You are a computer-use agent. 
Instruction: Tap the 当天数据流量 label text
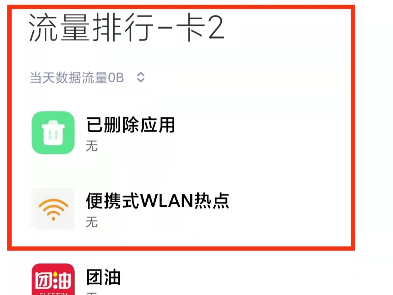69,77
